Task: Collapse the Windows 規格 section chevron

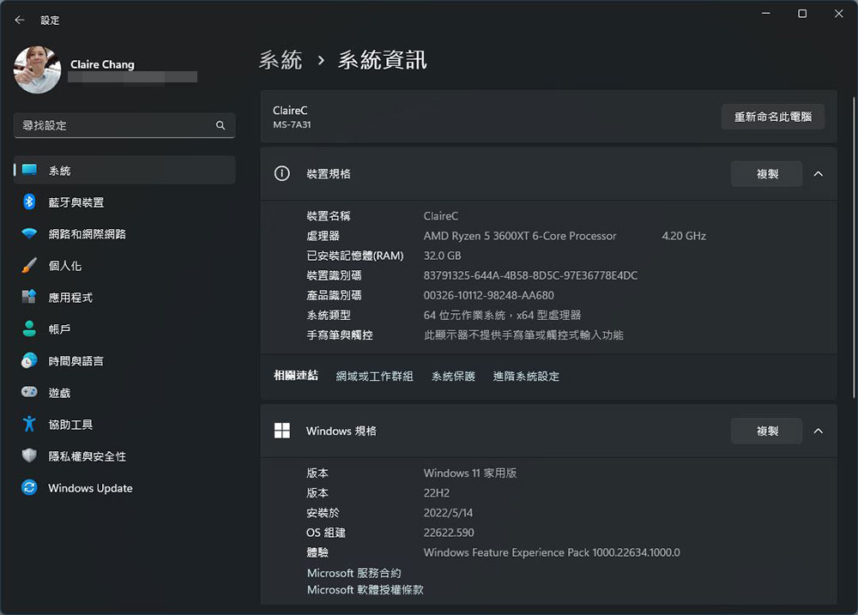Action: click(818, 431)
